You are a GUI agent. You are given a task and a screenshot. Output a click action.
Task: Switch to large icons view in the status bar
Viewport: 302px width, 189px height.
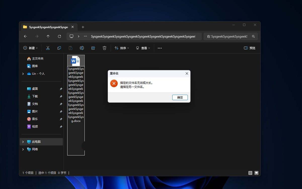(256, 173)
